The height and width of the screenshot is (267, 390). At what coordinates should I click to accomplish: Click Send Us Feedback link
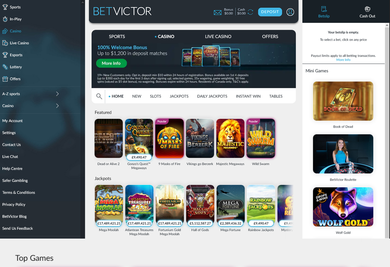[x=17, y=228]
